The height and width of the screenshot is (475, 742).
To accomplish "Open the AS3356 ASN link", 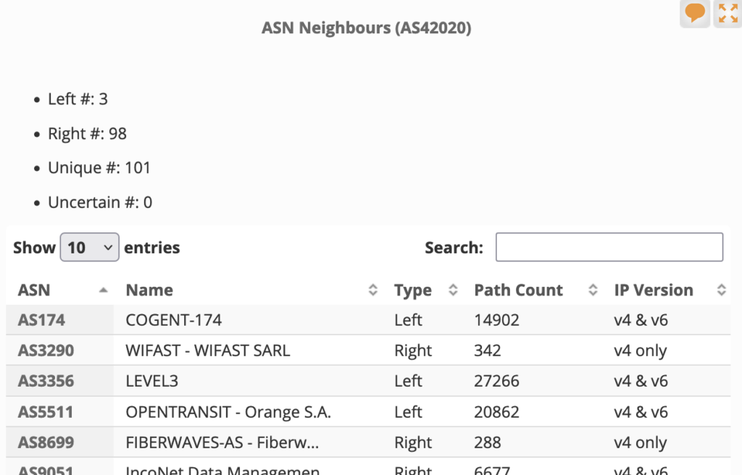I will (x=46, y=381).
